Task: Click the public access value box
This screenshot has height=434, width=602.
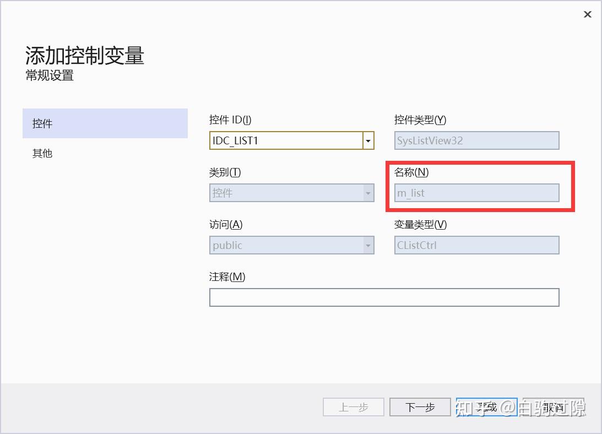Action: coord(286,245)
